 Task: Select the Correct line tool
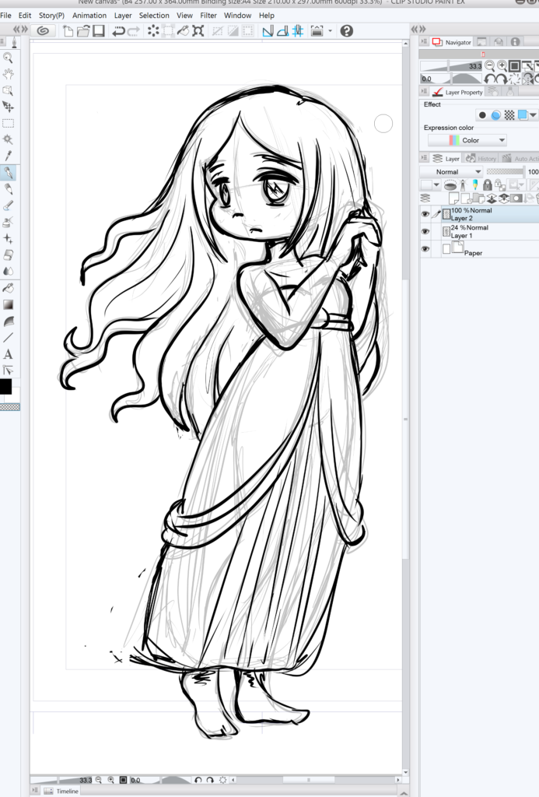pos(8,370)
